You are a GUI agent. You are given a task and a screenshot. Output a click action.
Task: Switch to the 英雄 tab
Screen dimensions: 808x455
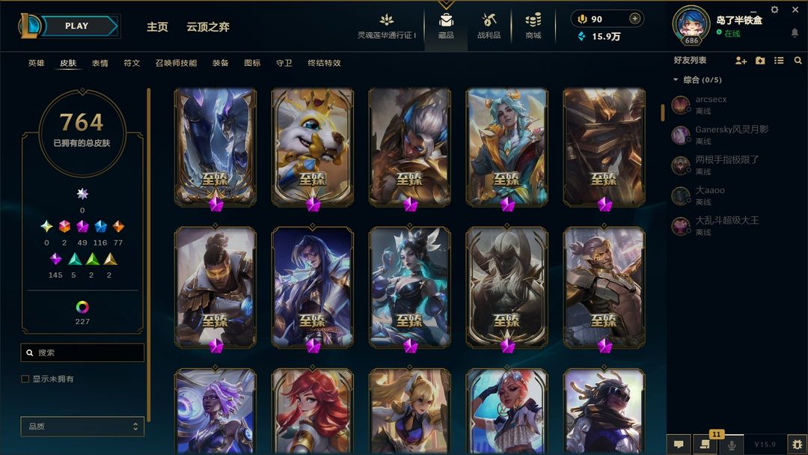coord(36,63)
